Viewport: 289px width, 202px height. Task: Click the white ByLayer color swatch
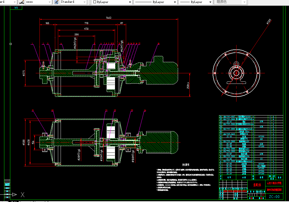[94, 2]
